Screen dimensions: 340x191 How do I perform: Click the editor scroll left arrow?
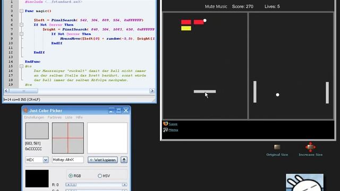coord(6,91)
